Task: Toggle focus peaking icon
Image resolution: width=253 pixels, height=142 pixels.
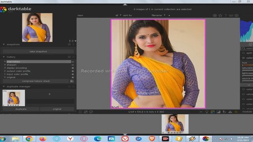Action: pos(201,112)
